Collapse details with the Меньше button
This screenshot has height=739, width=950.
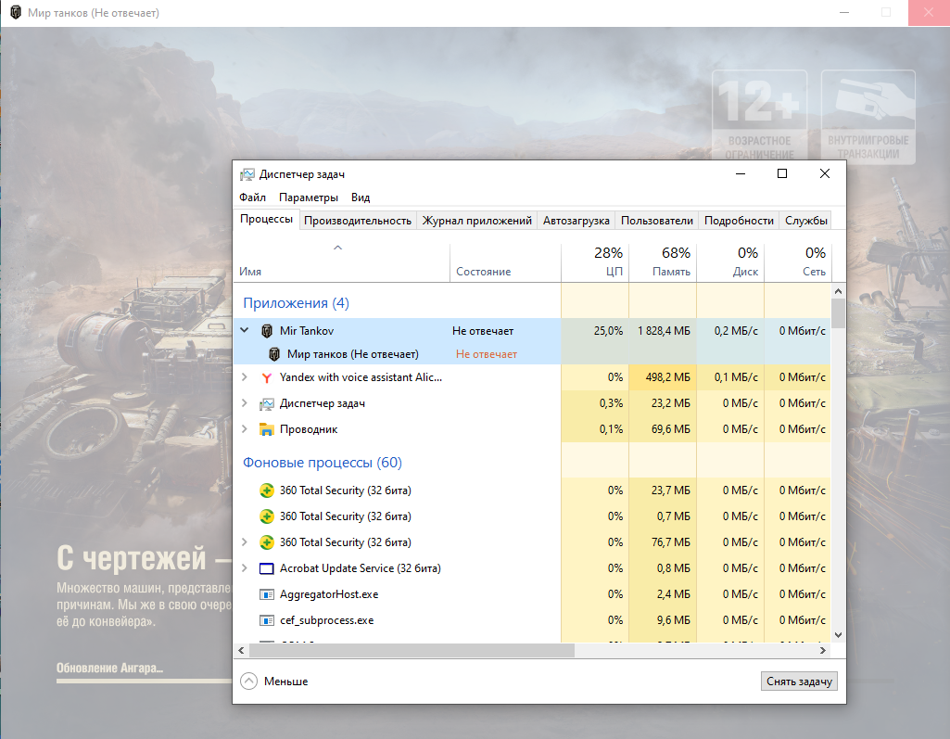(274, 682)
